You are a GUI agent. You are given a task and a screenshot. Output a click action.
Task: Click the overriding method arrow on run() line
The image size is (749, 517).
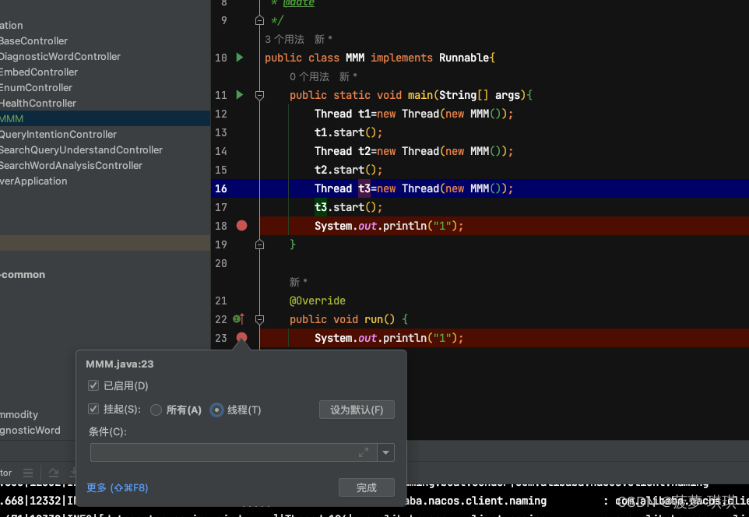point(238,319)
